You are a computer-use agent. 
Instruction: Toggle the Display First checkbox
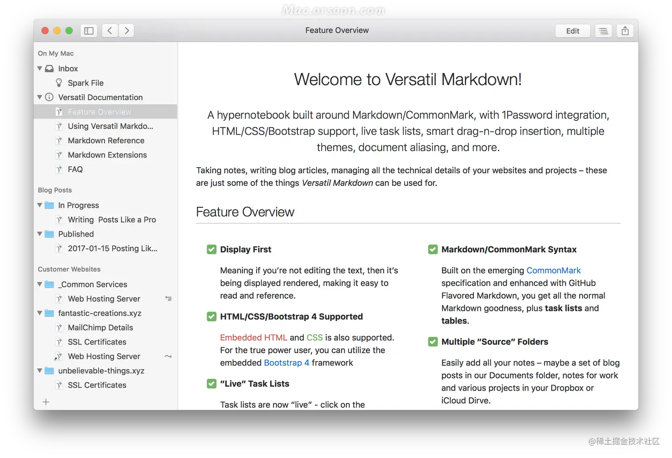[x=212, y=249]
